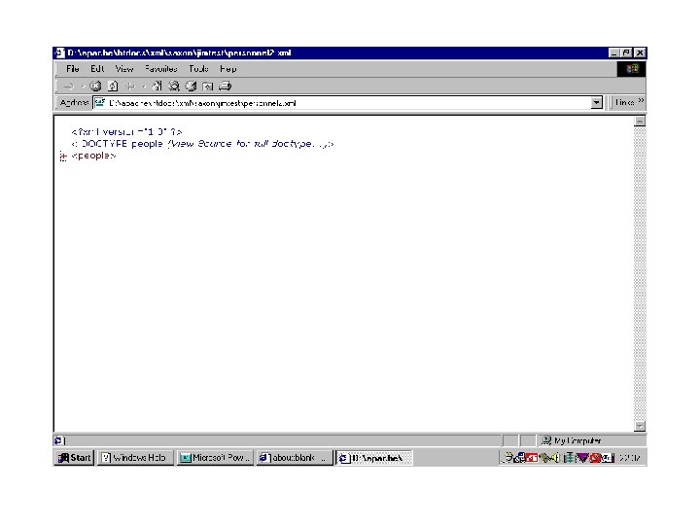Screen dimensions: 700x525
Task: Click the <people> tag text
Action: point(93,156)
